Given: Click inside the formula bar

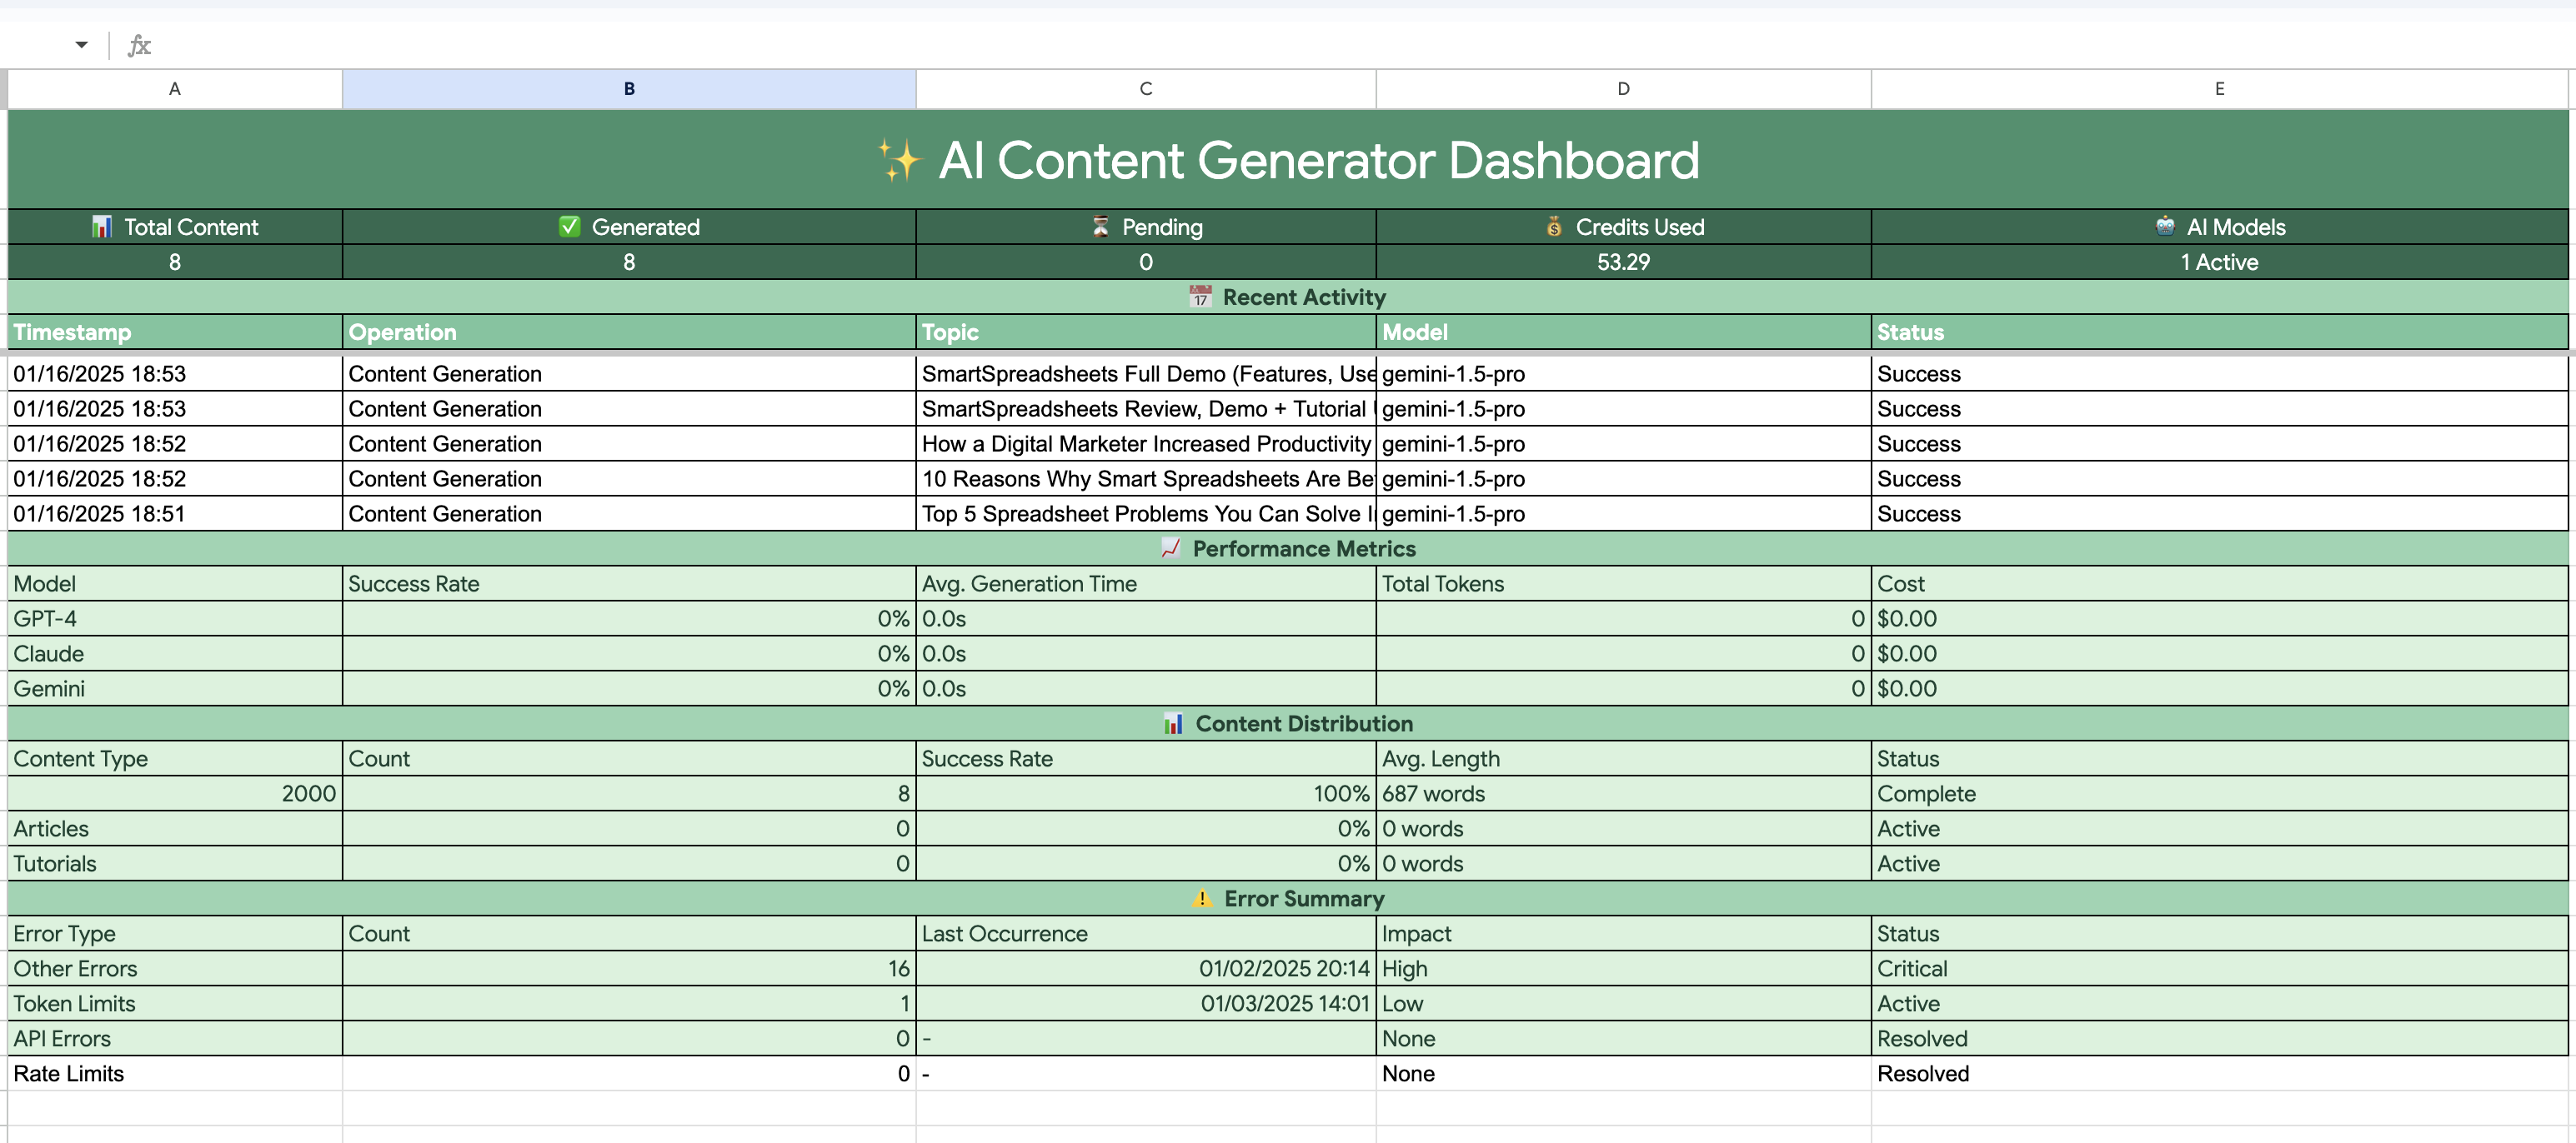Looking at the screenshot, I should pyautogui.click(x=800, y=45).
